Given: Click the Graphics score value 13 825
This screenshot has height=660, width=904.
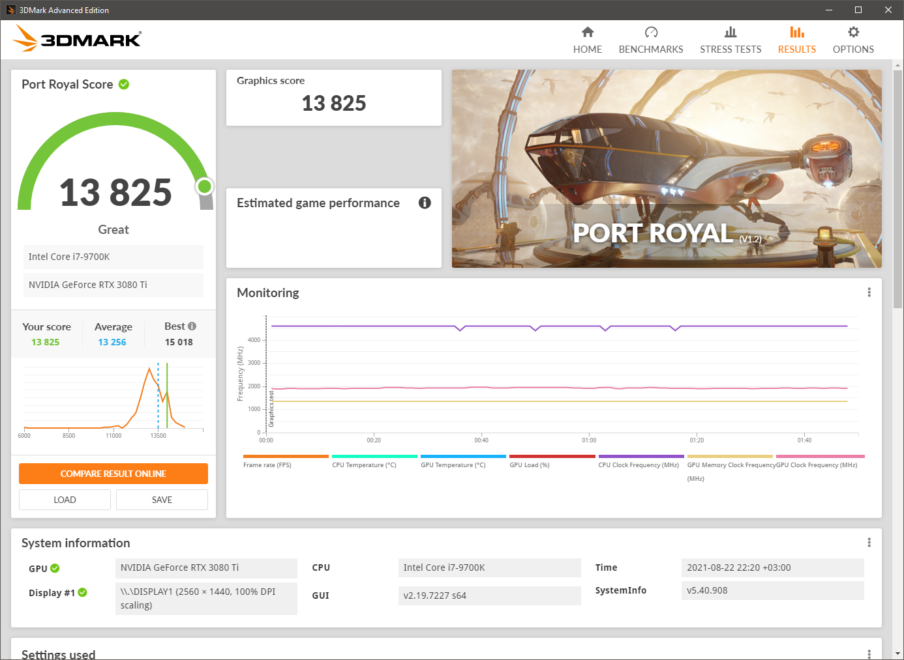Looking at the screenshot, I should (x=334, y=103).
